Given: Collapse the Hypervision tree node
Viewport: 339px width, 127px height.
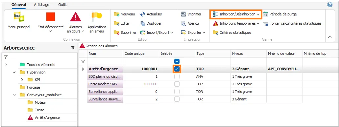Looking at the screenshot, I should [x=14, y=72].
